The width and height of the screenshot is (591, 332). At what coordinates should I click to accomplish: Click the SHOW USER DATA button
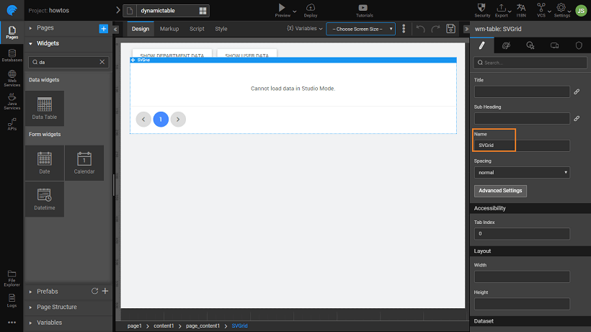pos(247,55)
